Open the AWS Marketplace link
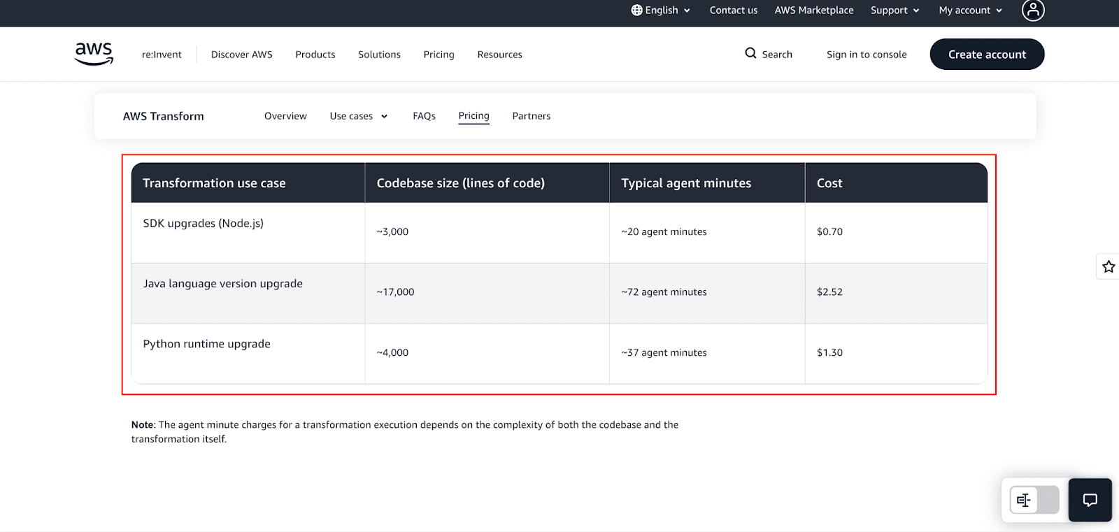1119x532 pixels. (813, 10)
